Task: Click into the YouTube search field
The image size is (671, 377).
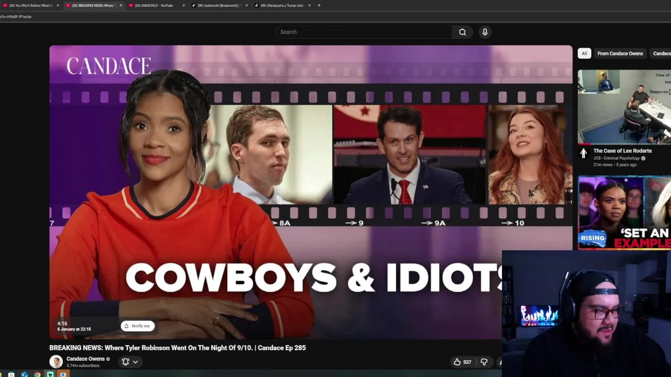Action: (363, 32)
